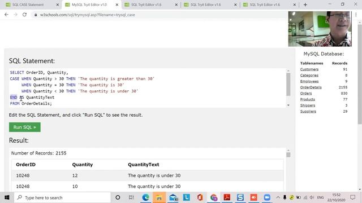Click the padlock icon in address bar
This screenshot has height=203, width=362.
coord(36,15)
